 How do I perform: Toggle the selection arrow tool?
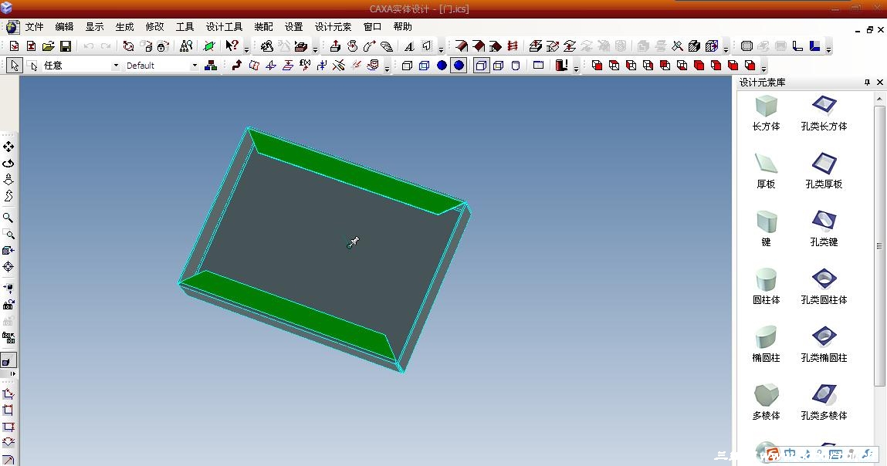click(x=14, y=66)
